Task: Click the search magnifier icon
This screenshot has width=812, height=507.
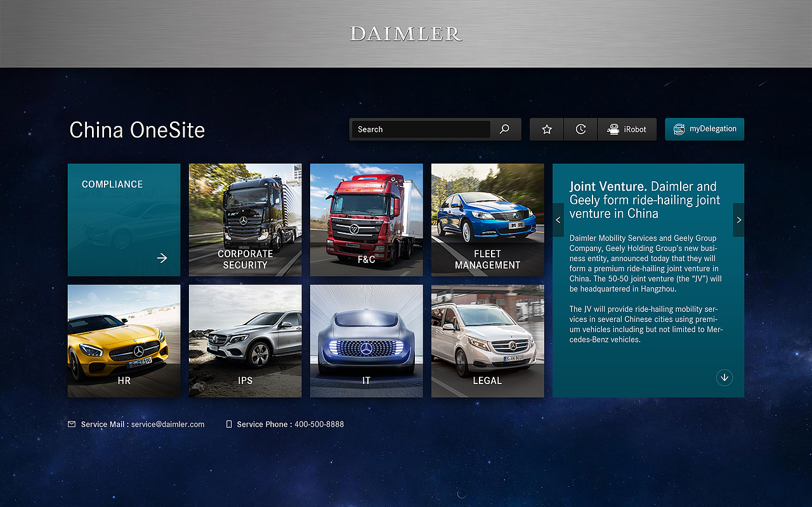Action: click(x=504, y=129)
